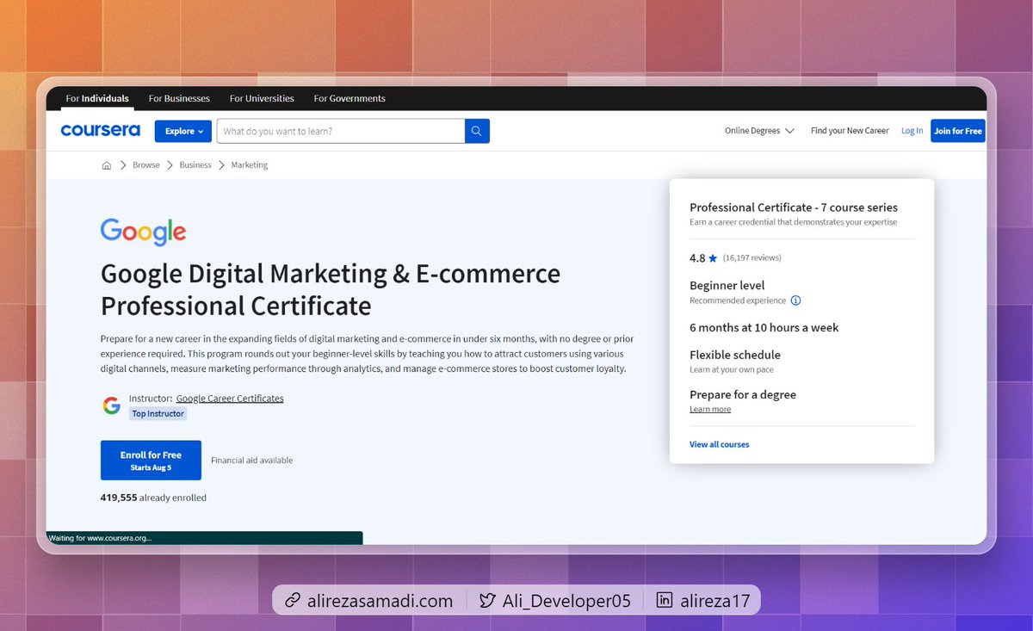
Task: Open Find your New Career link
Action: pos(850,131)
